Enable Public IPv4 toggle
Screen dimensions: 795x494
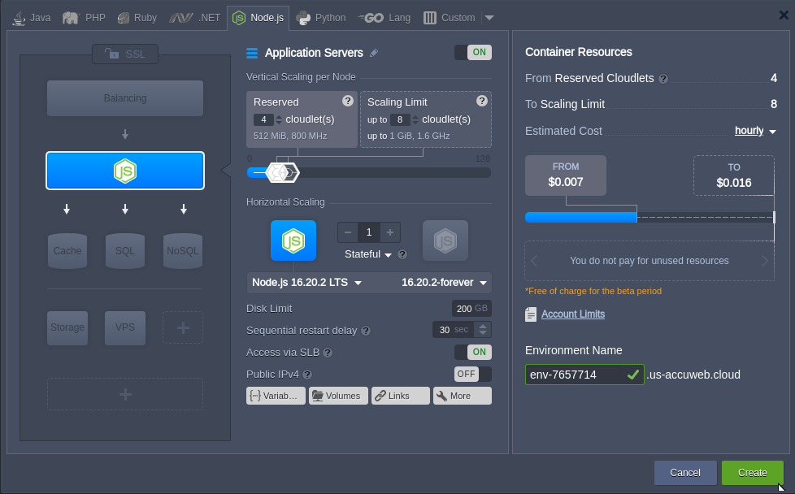472,374
